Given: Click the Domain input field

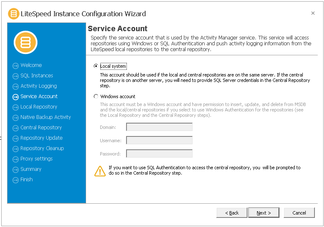Looking at the screenshot, I should tap(159, 127).
